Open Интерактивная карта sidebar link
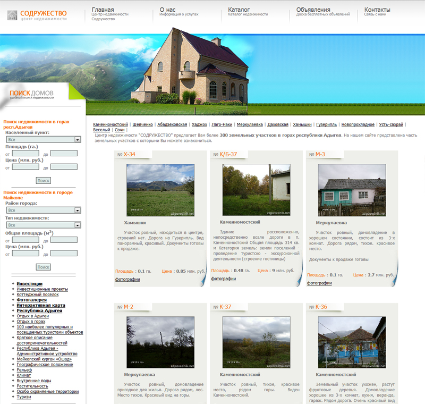The height and width of the screenshot is (404, 425). [x=41, y=305]
